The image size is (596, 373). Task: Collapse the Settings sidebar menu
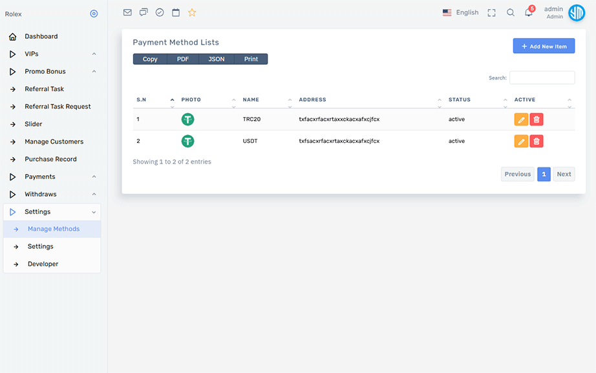click(52, 211)
